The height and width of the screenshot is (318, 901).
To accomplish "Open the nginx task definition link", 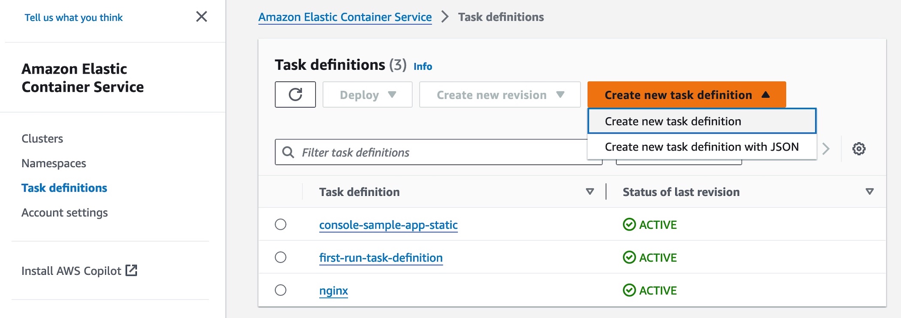I will pyautogui.click(x=333, y=291).
